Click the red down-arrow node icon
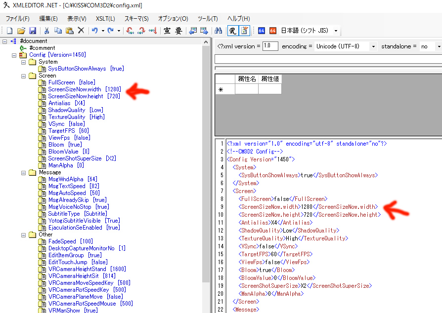 (153, 31)
